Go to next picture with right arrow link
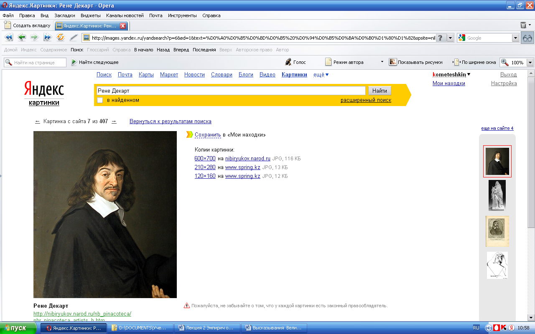Viewport: 535px width, 334px height. point(114,121)
